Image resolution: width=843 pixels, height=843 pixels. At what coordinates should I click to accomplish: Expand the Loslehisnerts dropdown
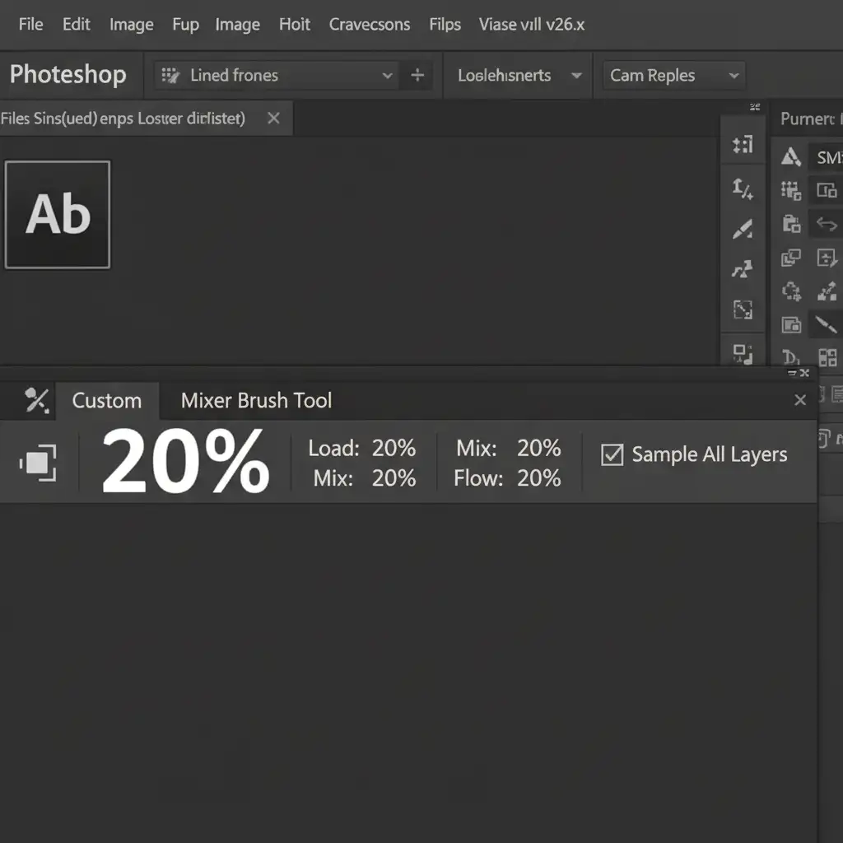click(x=576, y=76)
